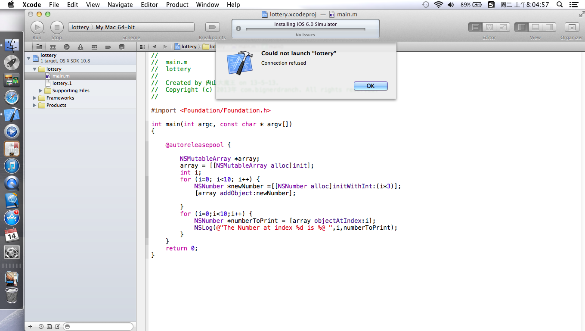Click the Run button in Xcode toolbar
Image resolution: width=585 pixels, height=331 pixels.
37,27
